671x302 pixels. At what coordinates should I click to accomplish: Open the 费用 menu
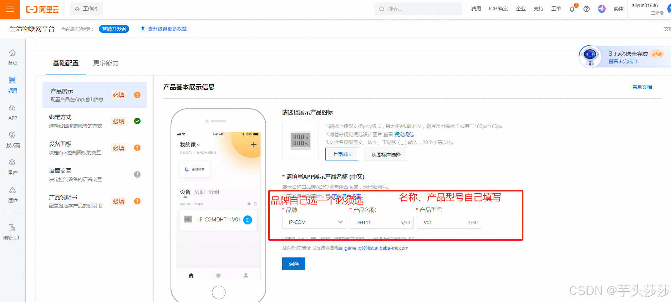[476, 9]
